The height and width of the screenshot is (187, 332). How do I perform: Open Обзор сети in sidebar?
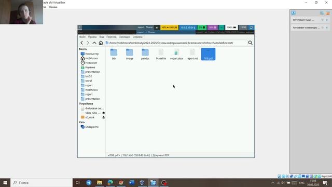pyautogui.click(x=91, y=127)
